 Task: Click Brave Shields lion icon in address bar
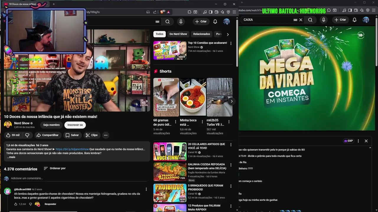click(x=162, y=12)
